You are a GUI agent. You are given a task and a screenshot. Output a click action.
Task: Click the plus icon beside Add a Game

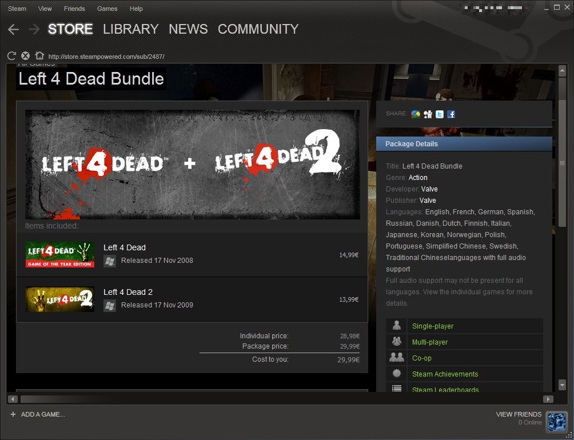click(x=13, y=414)
